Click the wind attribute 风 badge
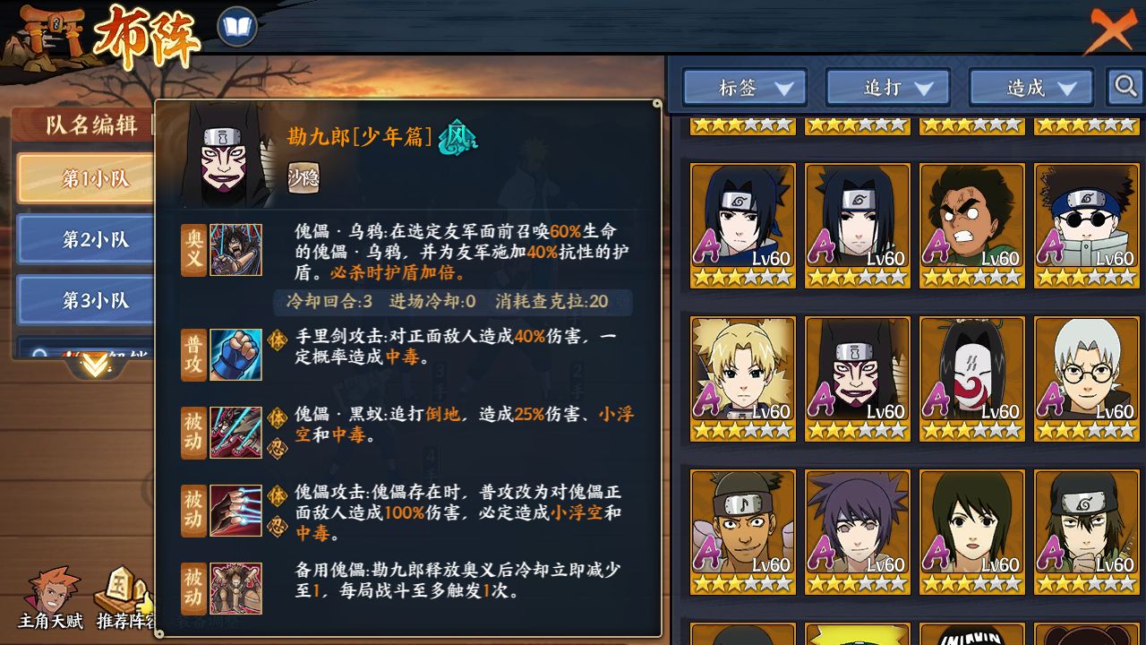1146x645 pixels. [x=458, y=138]
